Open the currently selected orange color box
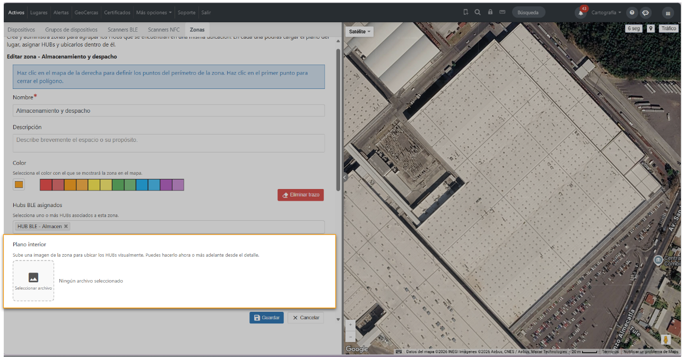This screenshot has height=360, width=684. click(19, 185)
